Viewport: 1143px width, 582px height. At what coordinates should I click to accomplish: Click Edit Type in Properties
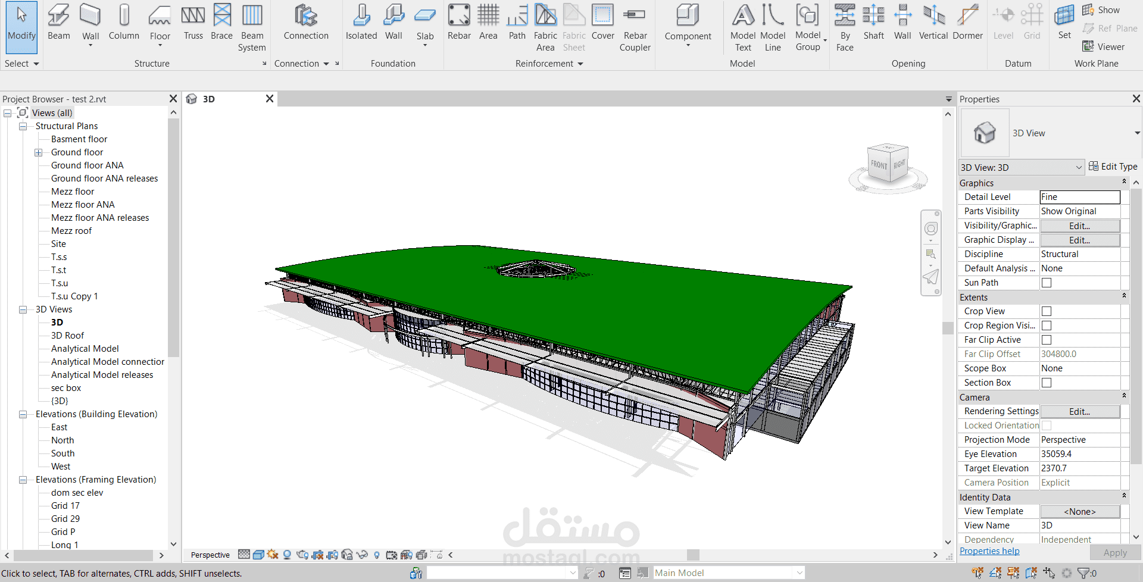1113,167
